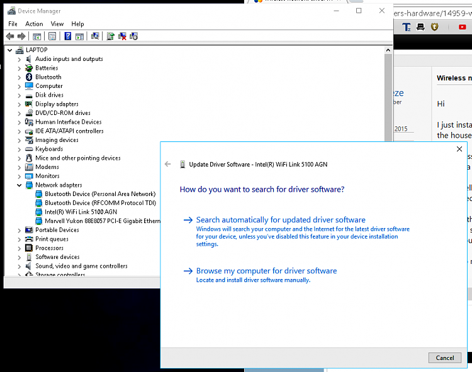Click the Intel WiFi Link 5100 AGN adapter icon
The width and height of the screenshot is (472, 372).
point(38,212)
